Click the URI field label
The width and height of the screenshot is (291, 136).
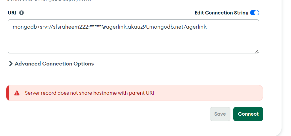[12, 13]
